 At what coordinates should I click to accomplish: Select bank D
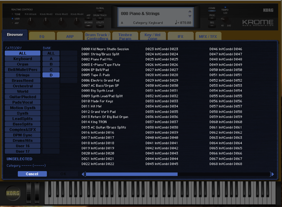(x=51, y=75)
